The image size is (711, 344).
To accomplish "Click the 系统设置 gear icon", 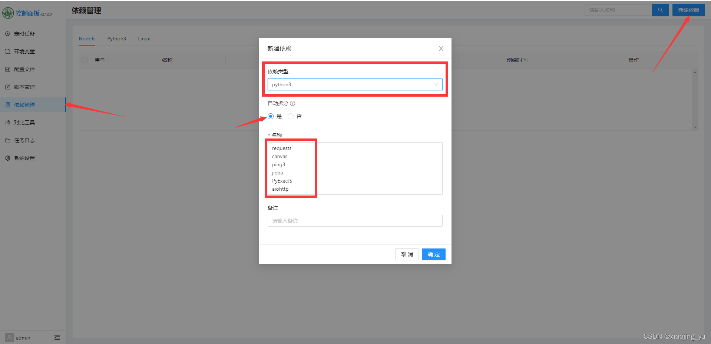I will click(8, 158).
